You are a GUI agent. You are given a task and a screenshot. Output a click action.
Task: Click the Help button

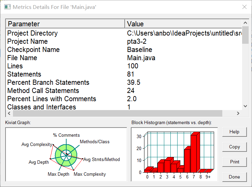pos(234,132)
